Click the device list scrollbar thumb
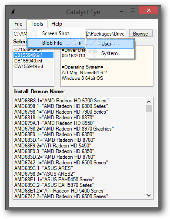This screenshot has width=170, height=219. [x=149, y=108]
